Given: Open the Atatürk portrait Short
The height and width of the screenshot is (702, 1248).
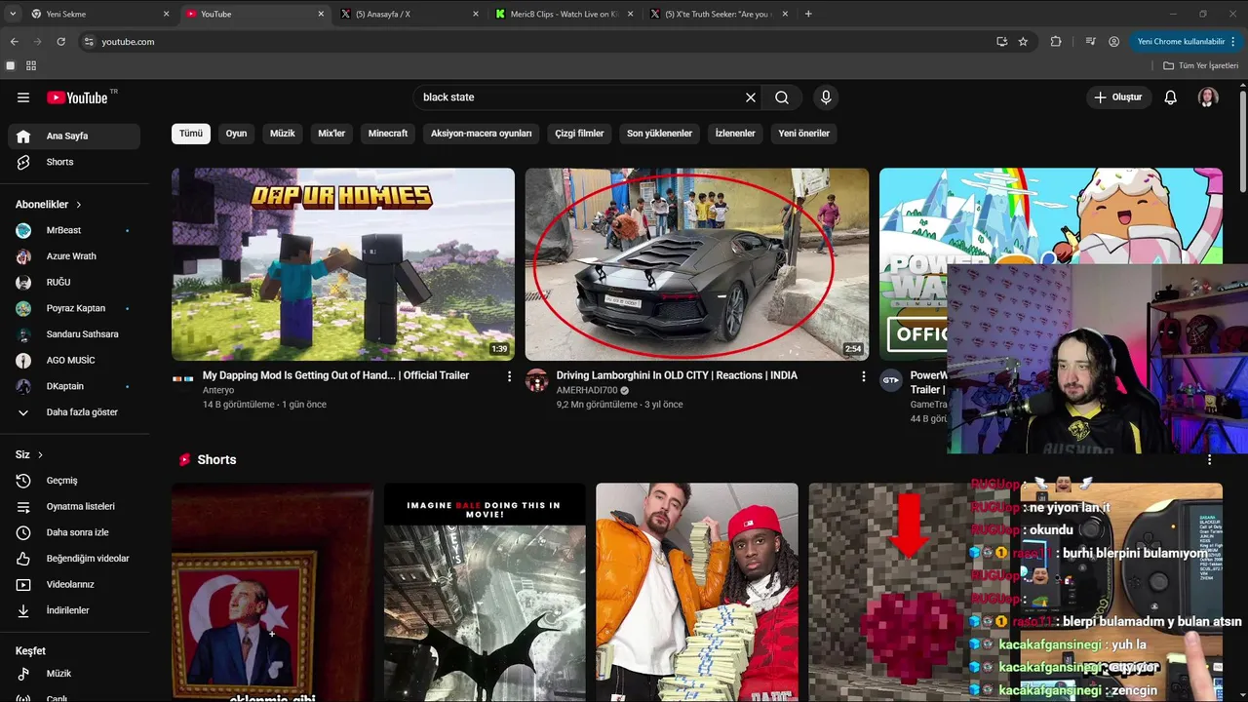Looking at the screenshot, I should [x=272, y=593].
